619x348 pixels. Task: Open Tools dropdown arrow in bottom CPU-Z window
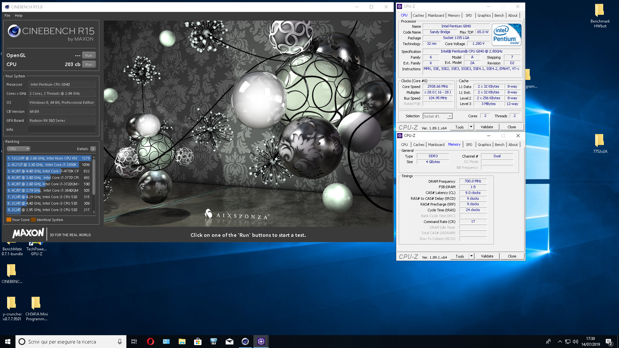coord(471,256)
